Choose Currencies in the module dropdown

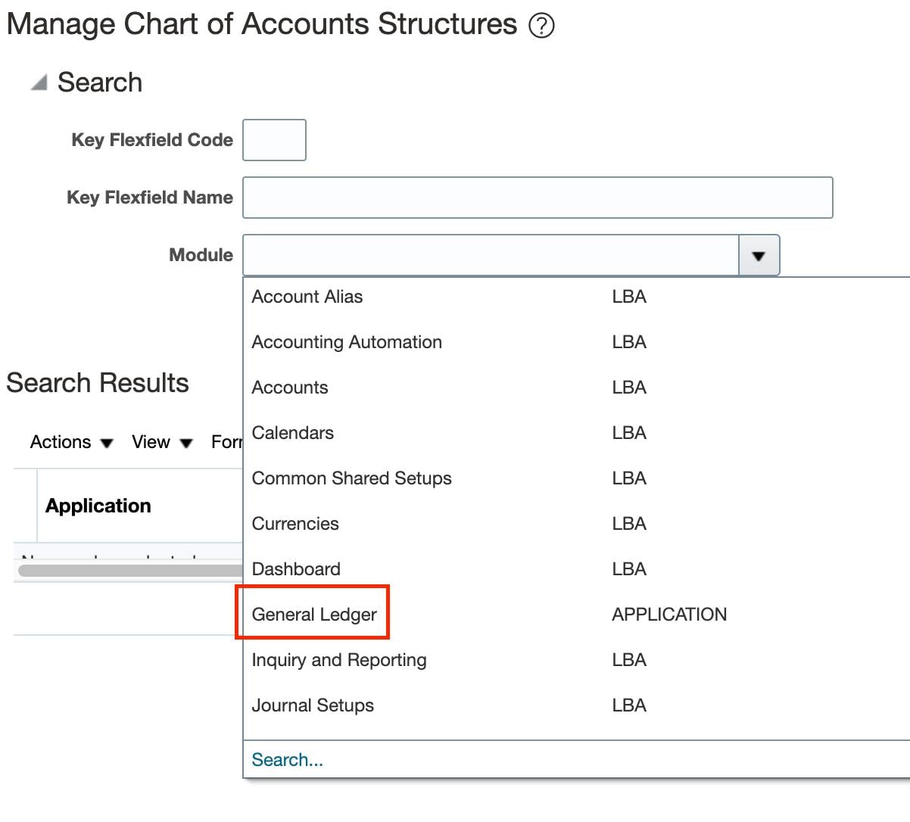295,524
